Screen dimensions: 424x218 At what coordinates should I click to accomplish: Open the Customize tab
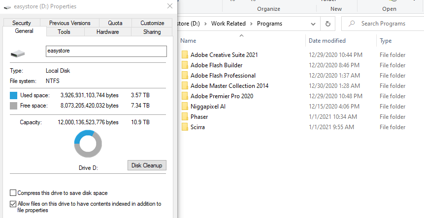click(x=152, y=23)
